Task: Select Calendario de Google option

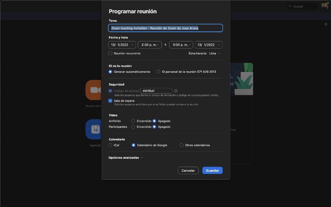Action: point(133,145)
